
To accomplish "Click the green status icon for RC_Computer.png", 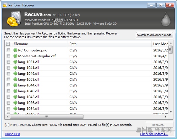I will click(x=15, y=50).
